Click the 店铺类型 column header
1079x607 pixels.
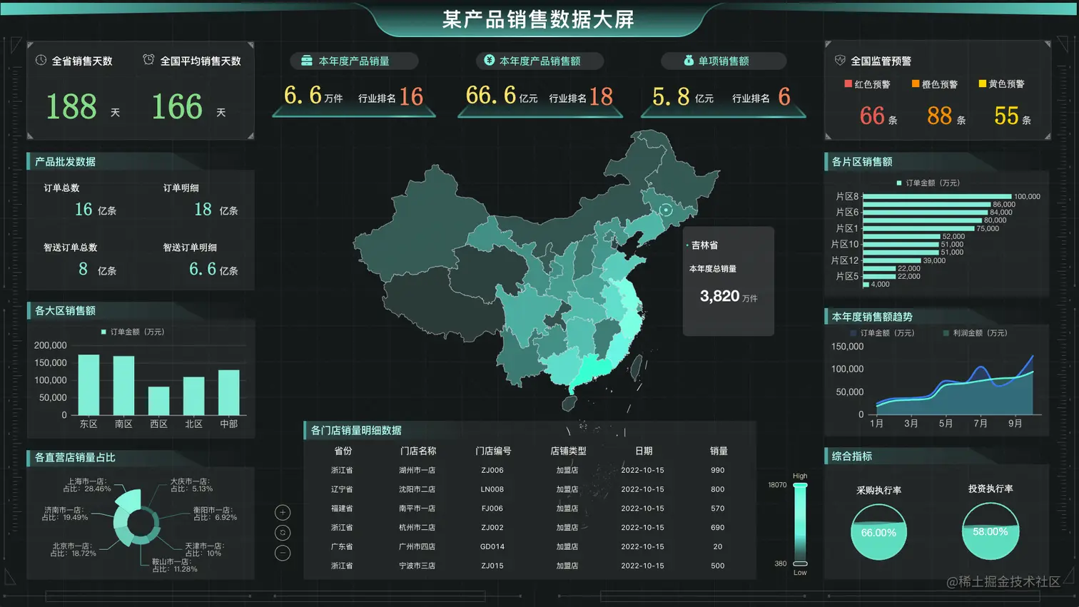[568, 451]
